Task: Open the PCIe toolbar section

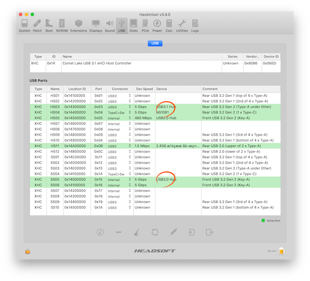Action: point(145,26)
